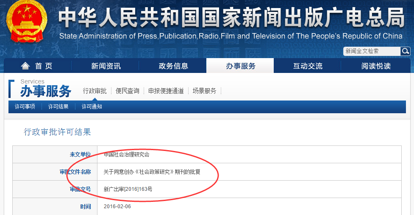Screen dimensions: 414x215
Task: Focus the 新闻全文检索 search field
Action: (x=372, y=51)
